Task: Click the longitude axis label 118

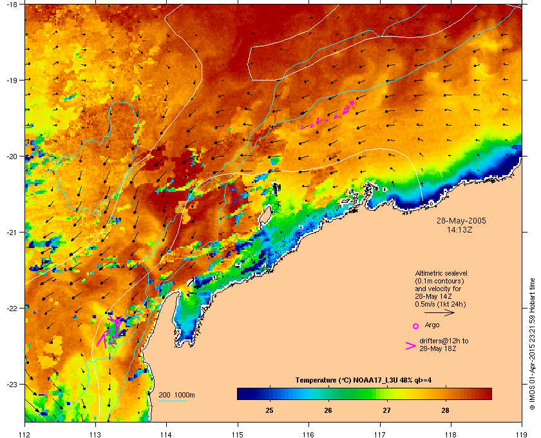Action: (451, 434)
